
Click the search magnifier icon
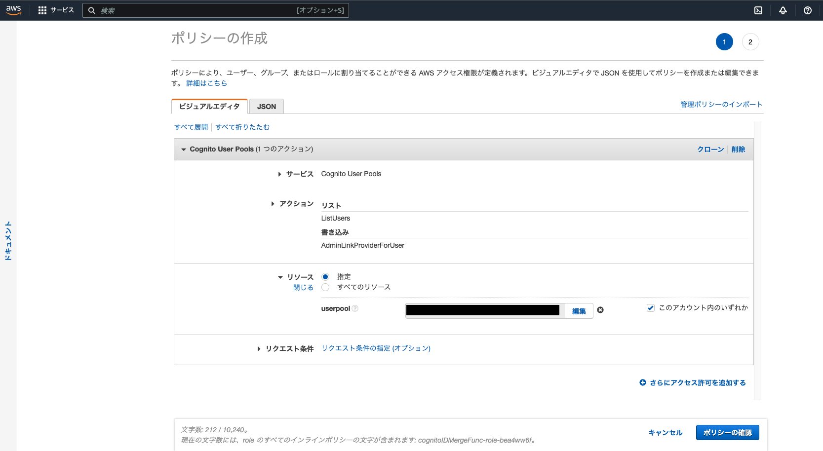pyautogui.click(x=91, y=10)
